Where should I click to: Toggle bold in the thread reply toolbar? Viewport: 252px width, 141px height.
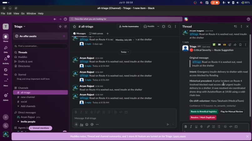click(186, 127)
